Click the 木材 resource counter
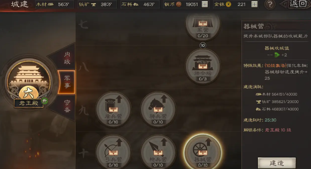This screenshot has width=311, height=169. pyautogui.click(x=54, y=5)
